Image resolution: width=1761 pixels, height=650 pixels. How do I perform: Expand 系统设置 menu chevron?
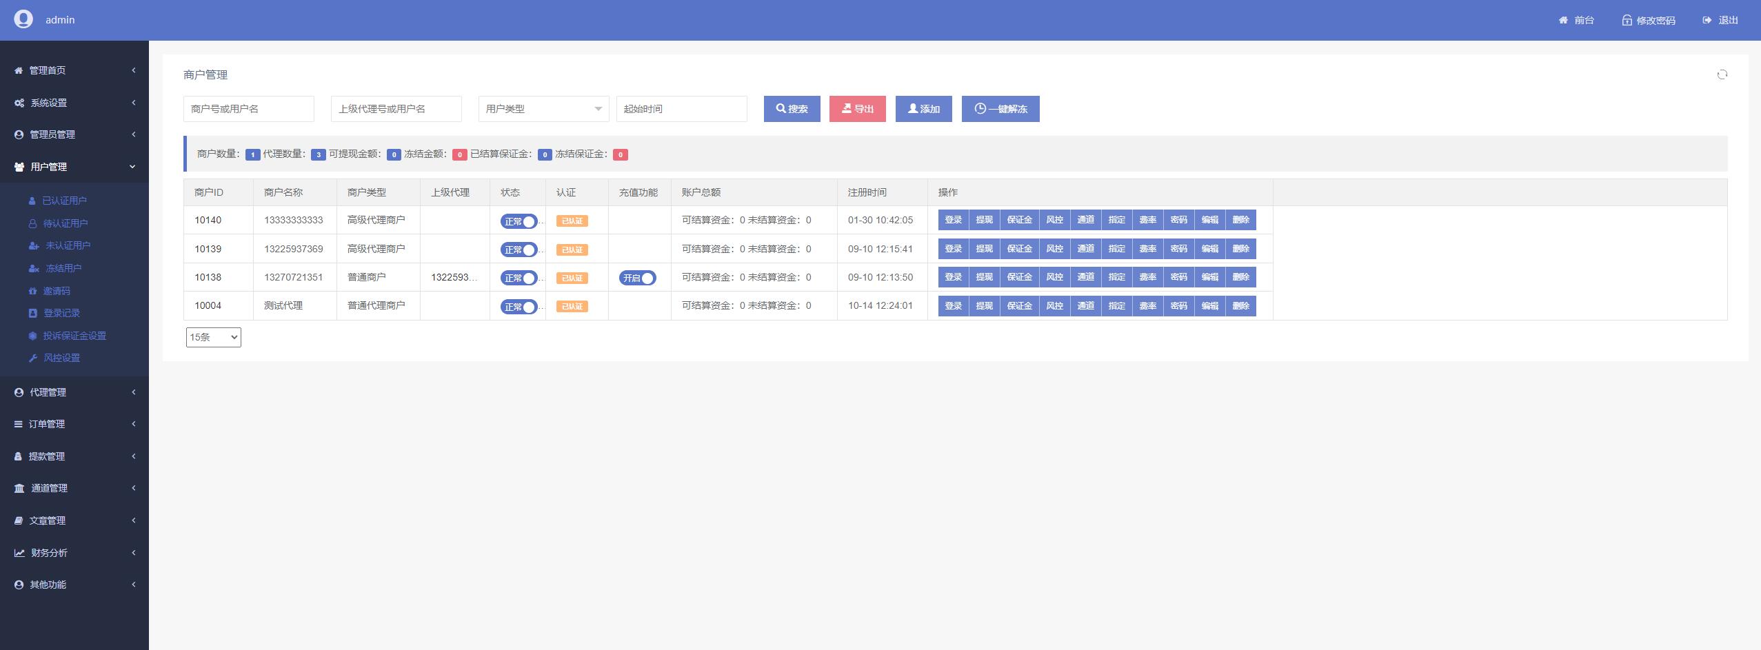[x=134, y=103]
